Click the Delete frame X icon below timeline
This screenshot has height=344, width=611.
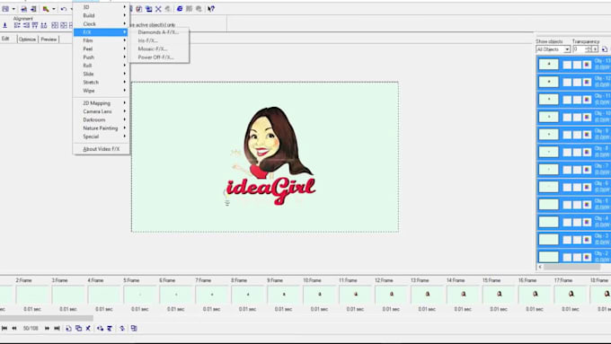[x=88, y=329]
